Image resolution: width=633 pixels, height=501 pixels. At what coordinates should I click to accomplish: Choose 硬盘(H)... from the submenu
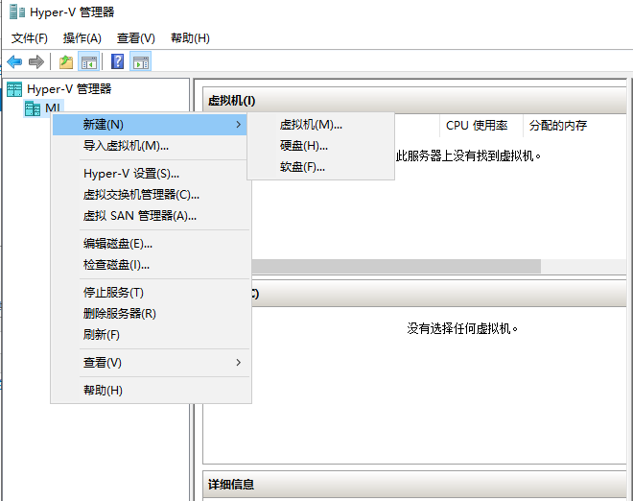[321, 146]
